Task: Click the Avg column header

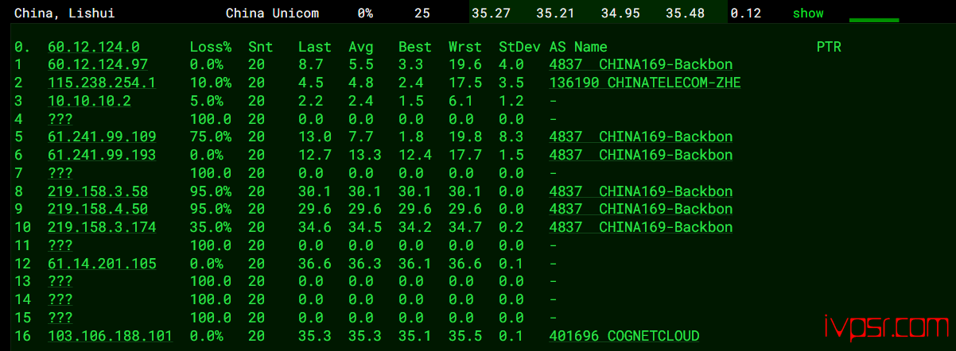Action: pos(361,47)
